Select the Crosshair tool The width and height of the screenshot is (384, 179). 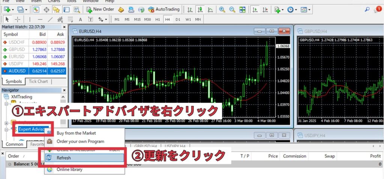(18, 19)
